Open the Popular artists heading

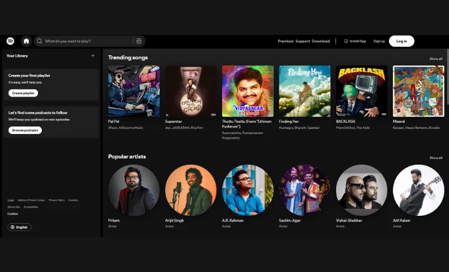[x=127, y=157]
